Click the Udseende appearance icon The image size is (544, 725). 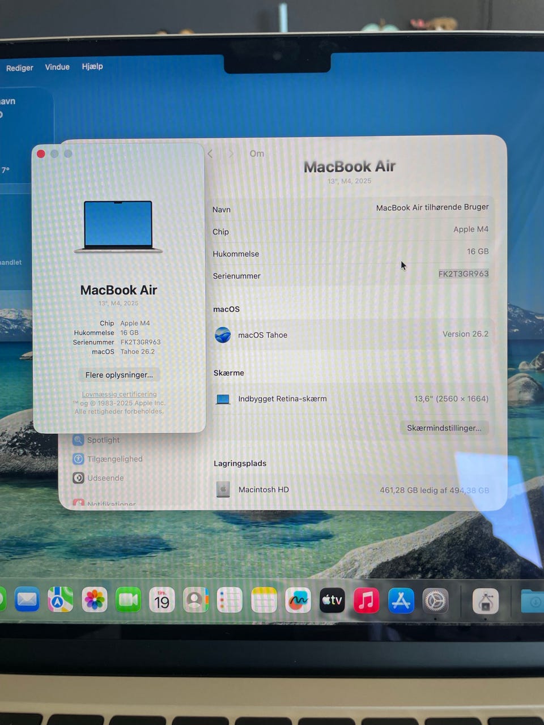point(78,478)
